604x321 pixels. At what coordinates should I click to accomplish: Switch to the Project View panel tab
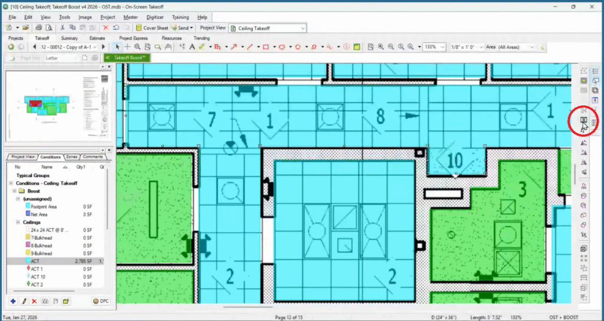(23, 157)
